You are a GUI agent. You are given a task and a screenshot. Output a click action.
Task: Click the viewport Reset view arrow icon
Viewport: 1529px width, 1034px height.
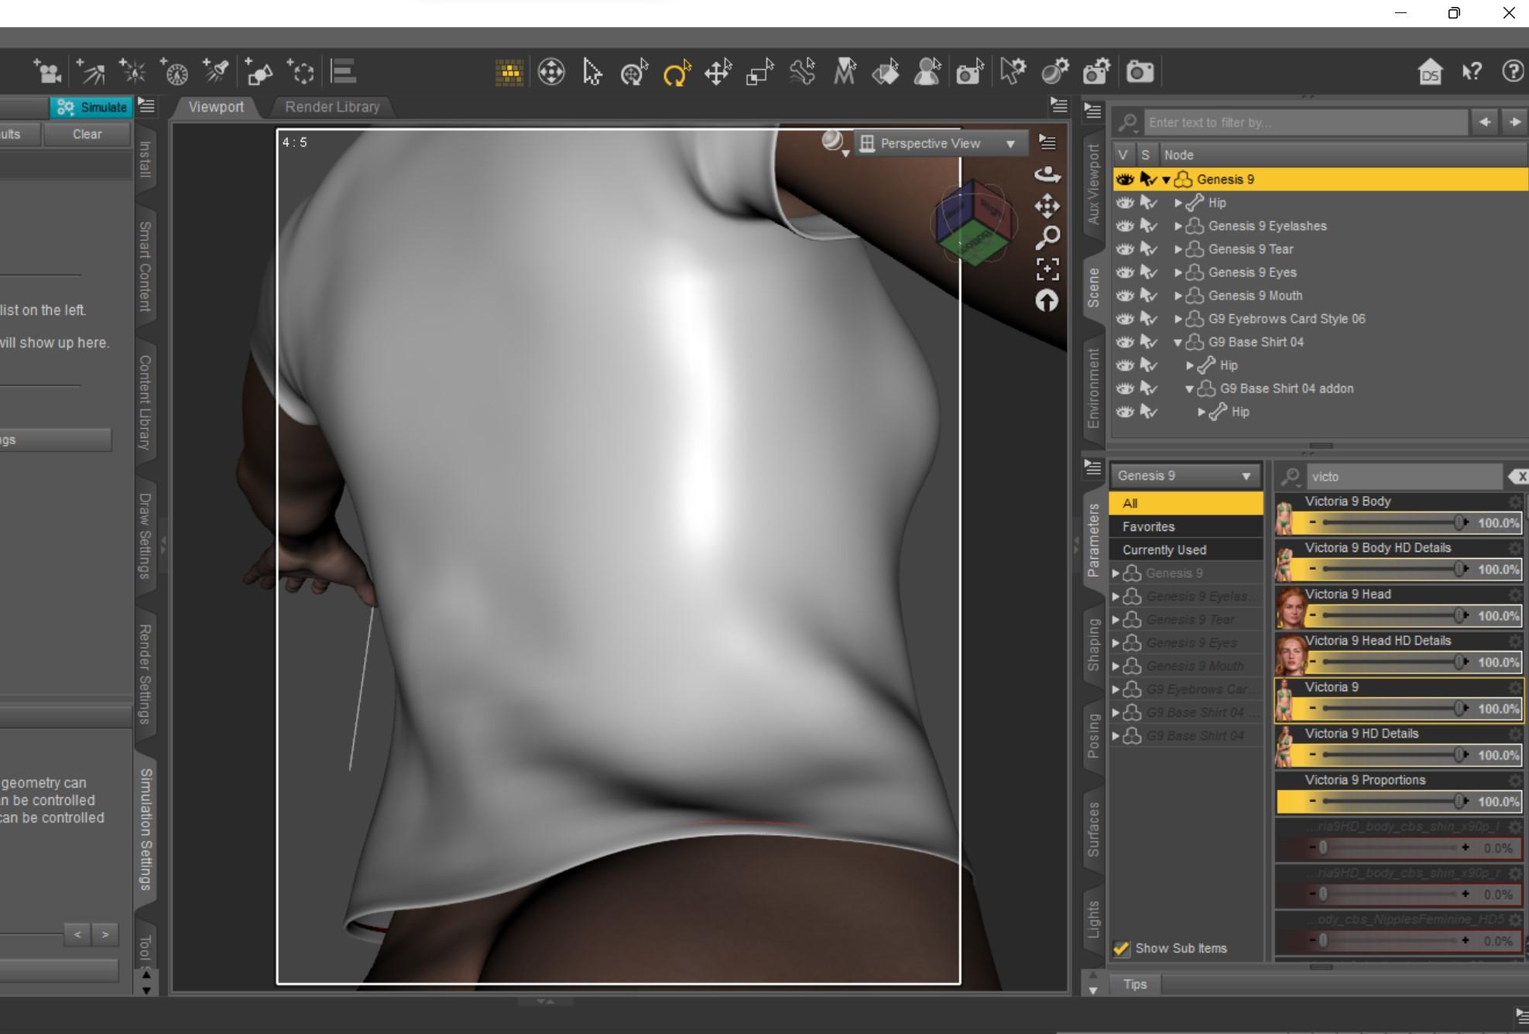coord(1047,301)
